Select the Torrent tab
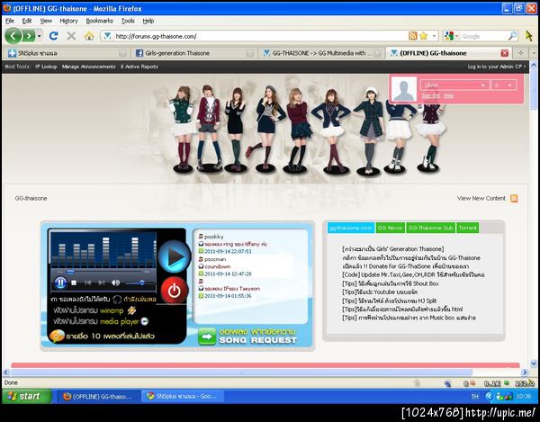This screenshot has height=422, width=540. 468,228
